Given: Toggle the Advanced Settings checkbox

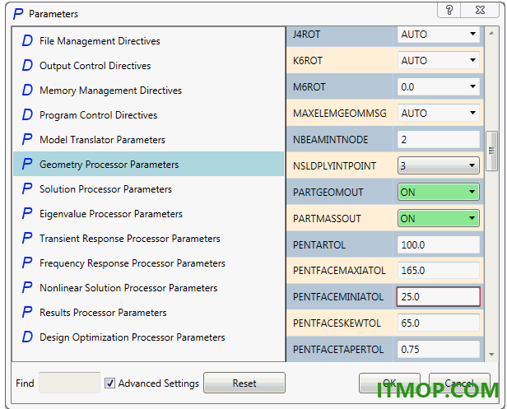Looking at the screenshot, I should (x=109, y=383).
